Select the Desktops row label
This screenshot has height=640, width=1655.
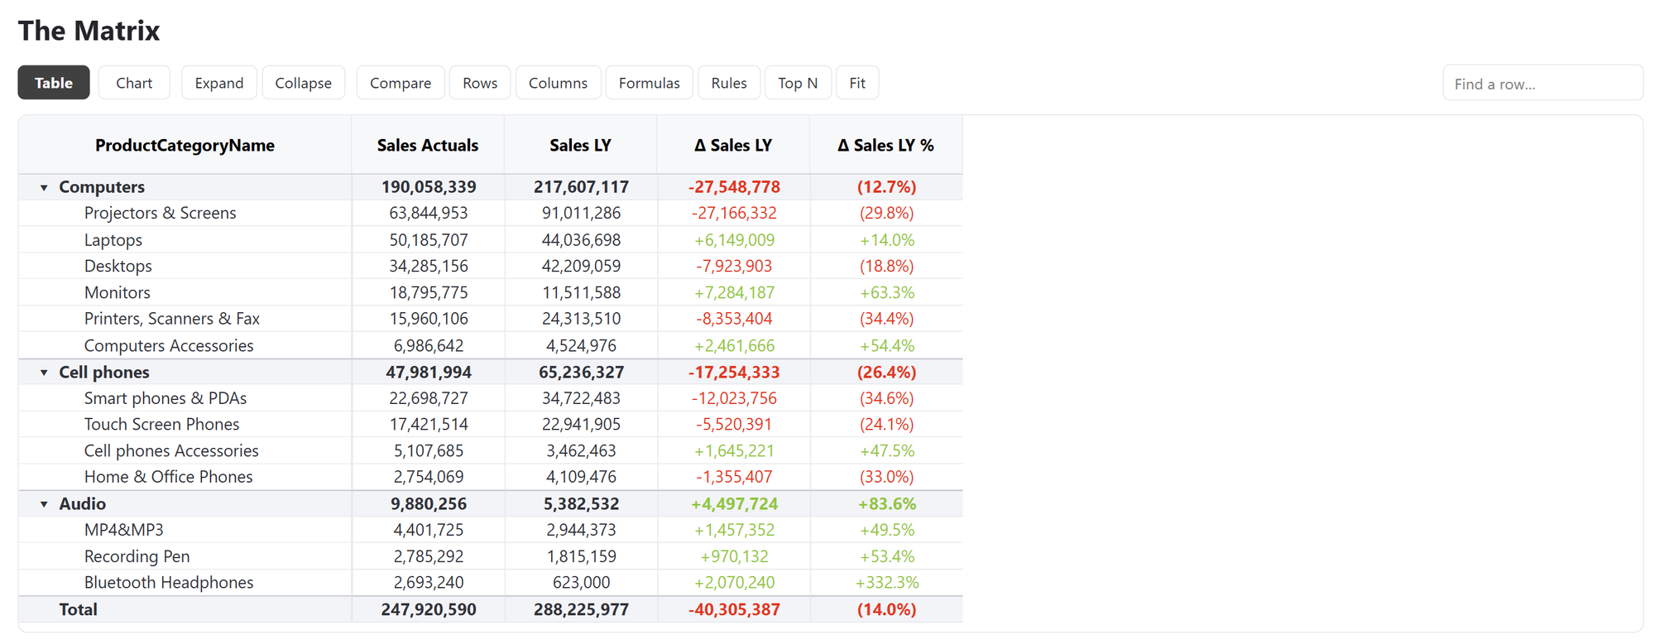[118, 267]
